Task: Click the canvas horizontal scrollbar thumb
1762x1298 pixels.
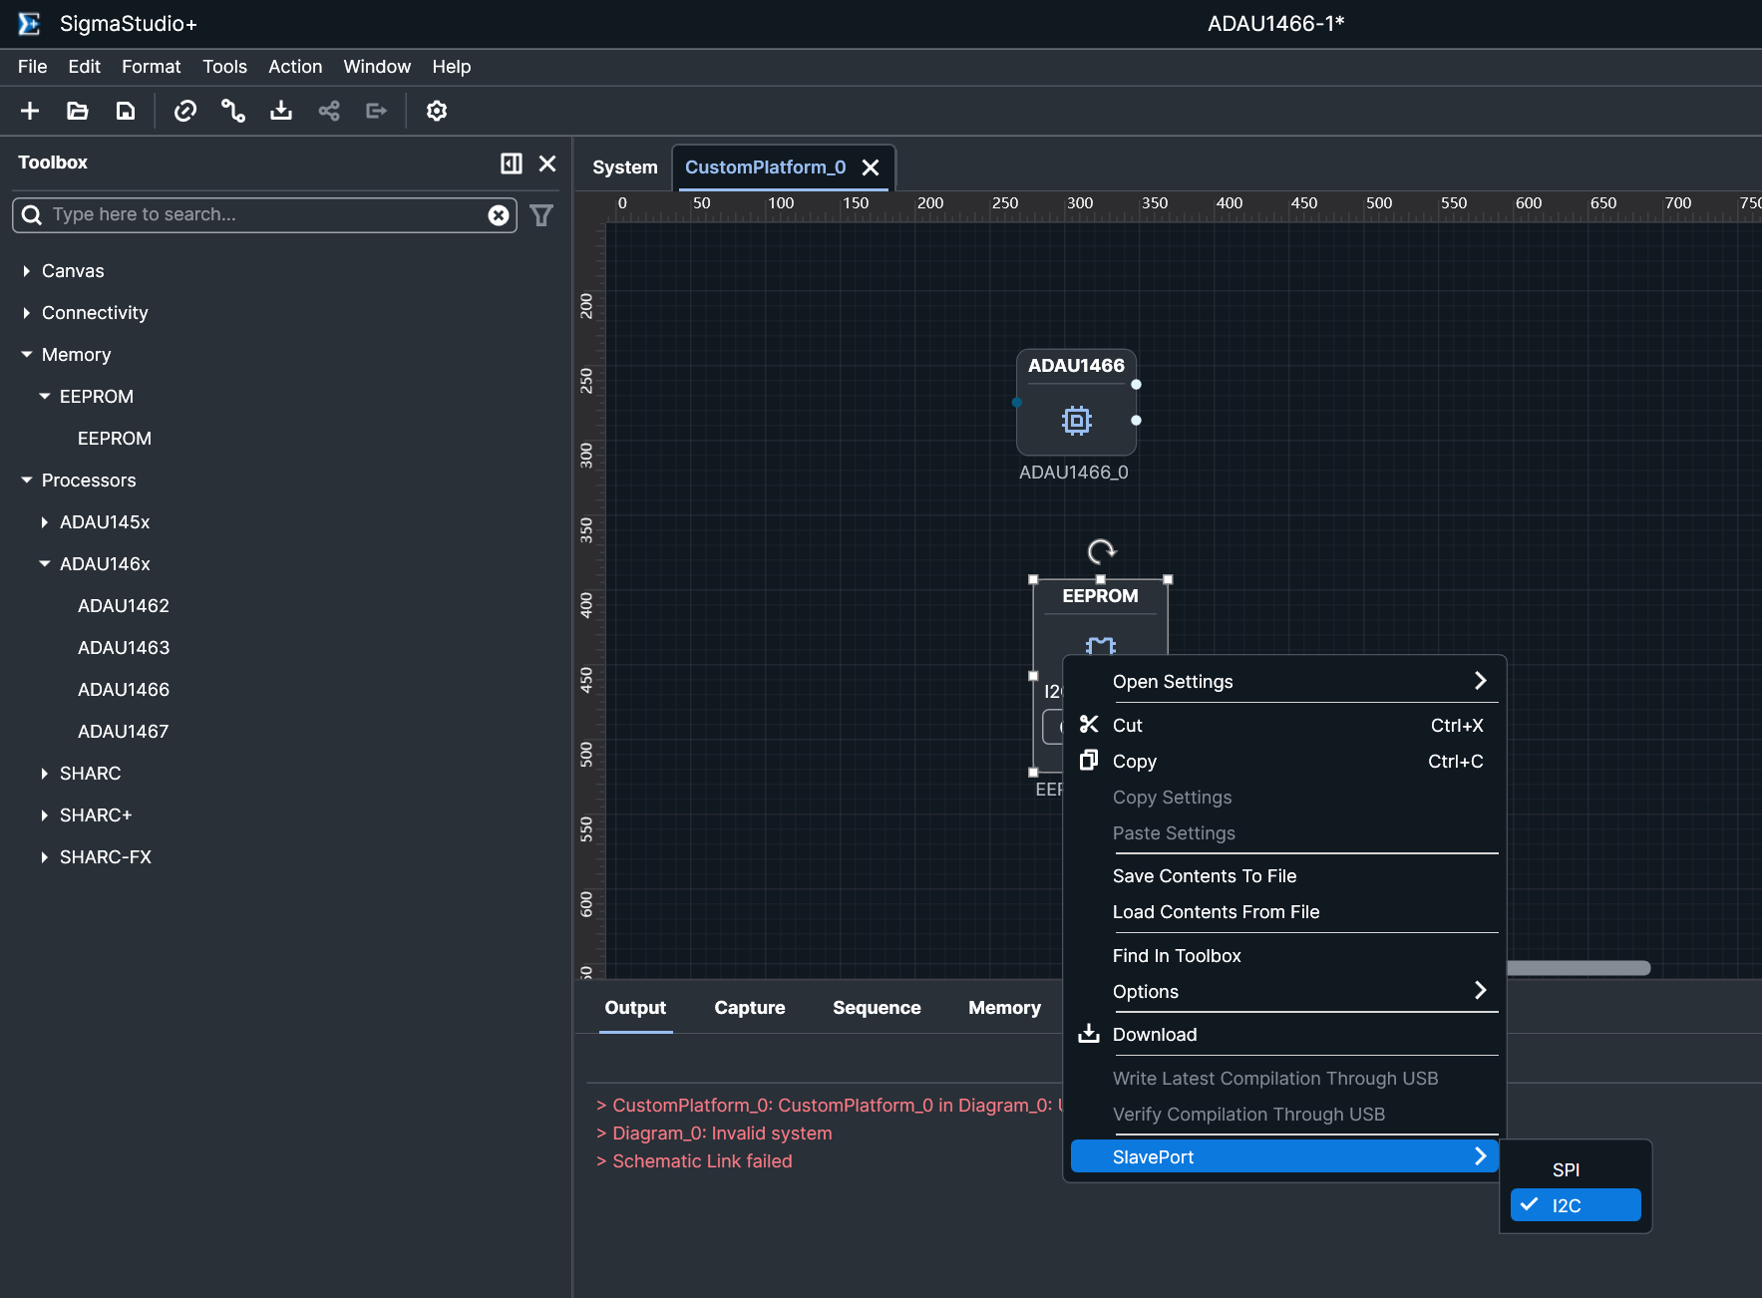Action: [x=1579, y=968]
